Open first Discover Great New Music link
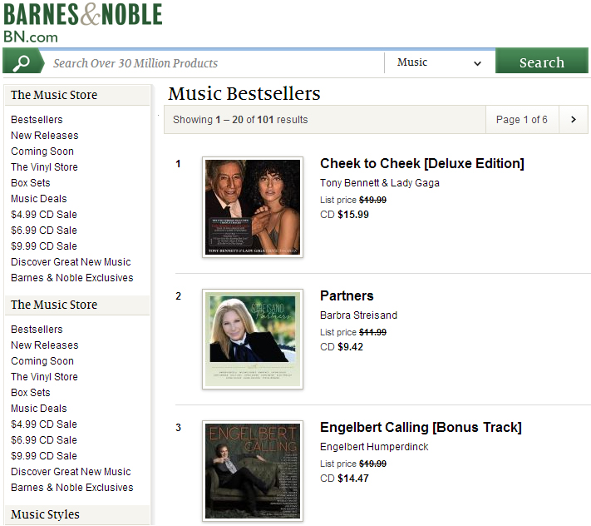 tap(71, 262)
